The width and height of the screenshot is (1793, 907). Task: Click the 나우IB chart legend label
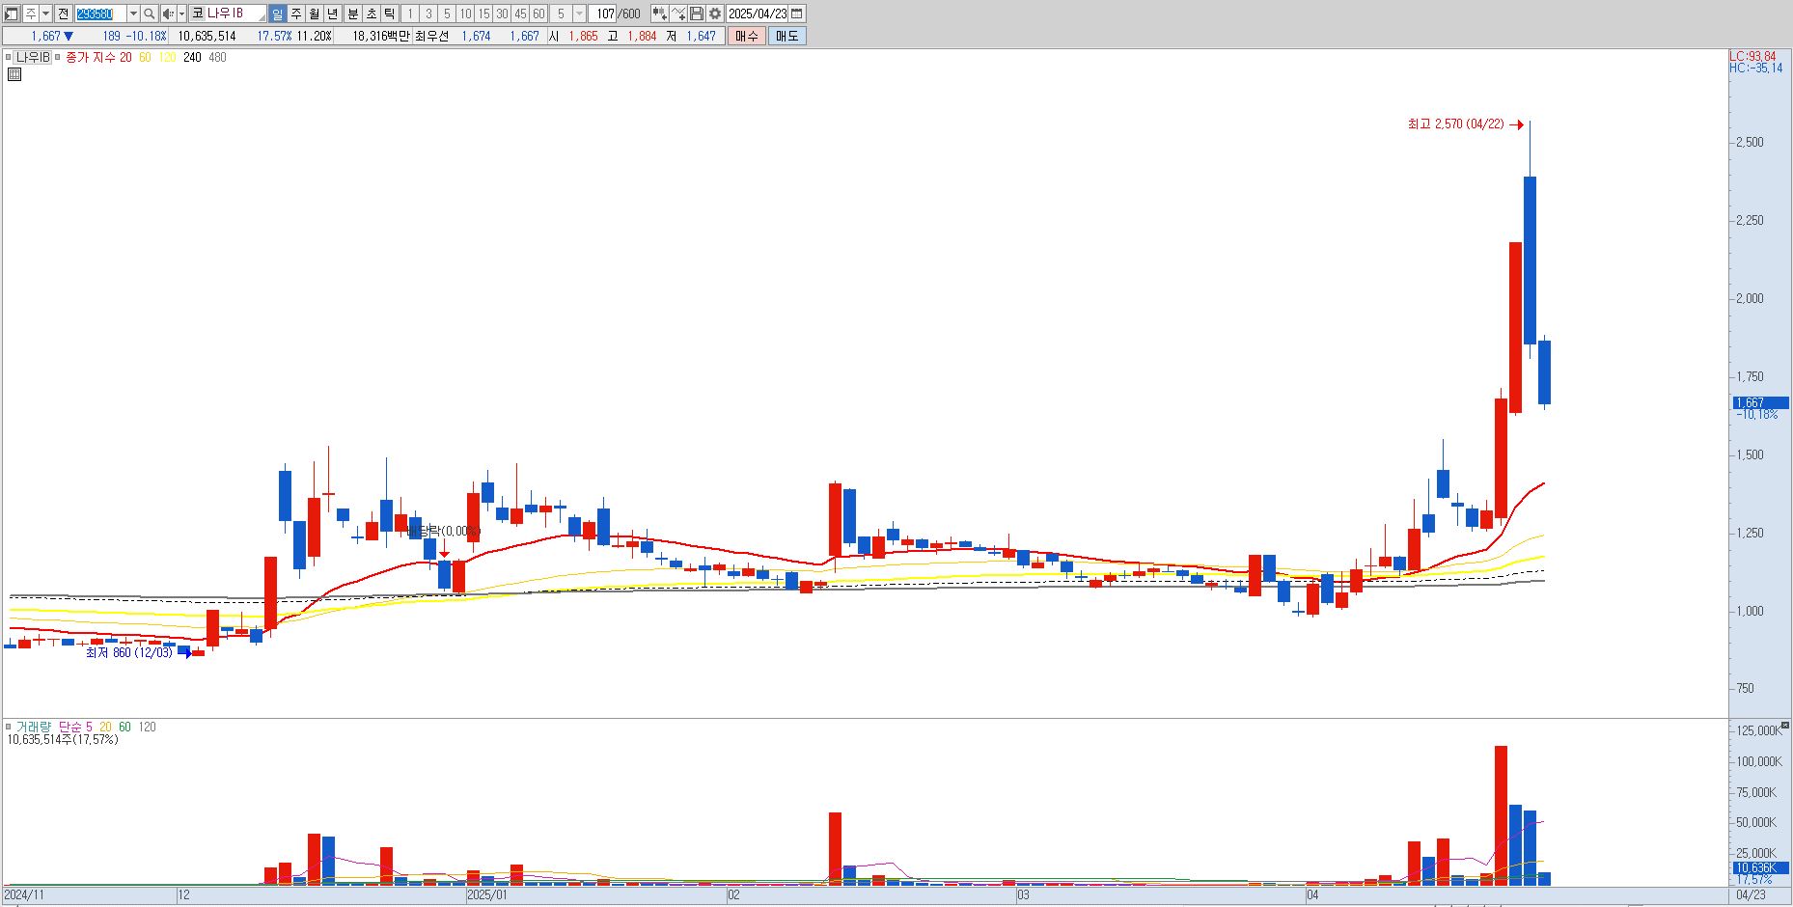[x=33, y=57]
